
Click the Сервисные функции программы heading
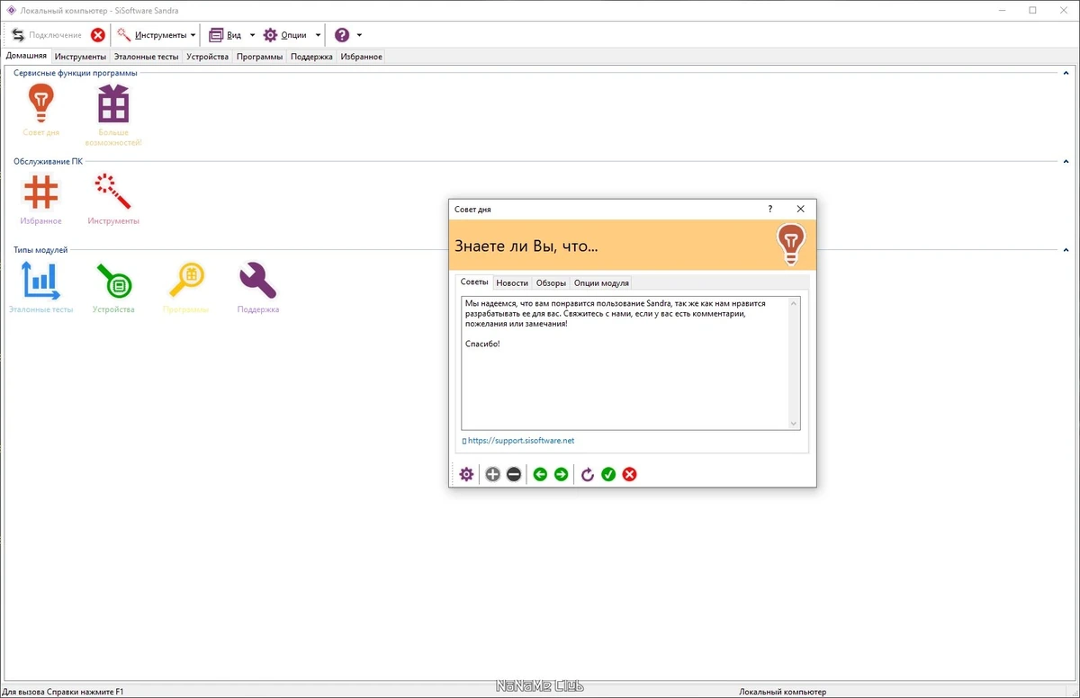tap(76, 73)
